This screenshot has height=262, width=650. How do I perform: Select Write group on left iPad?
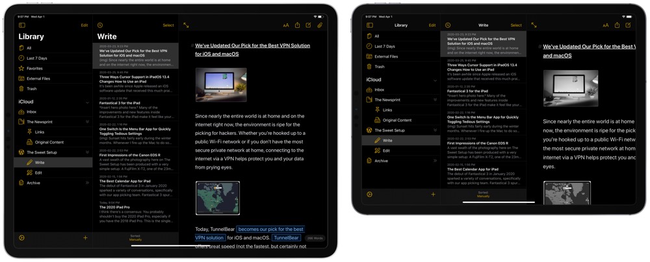[x=53, y=163]
